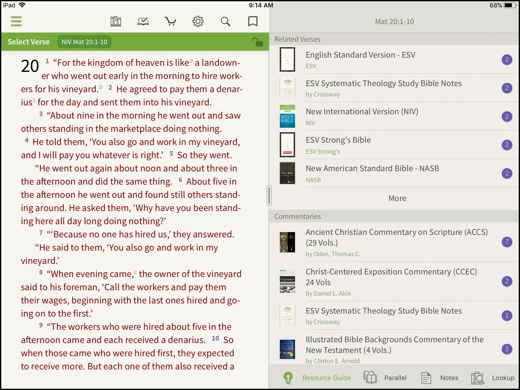Screen dimensions: 520x390
Task: Tap the NIV Holy Bible cover thumbnail
Action: point(287,117)
